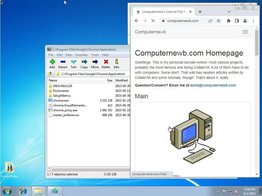Click Chrome's vertical scrollbar thumb
This screenshot has height=196, width=262.
pos(257,43)
